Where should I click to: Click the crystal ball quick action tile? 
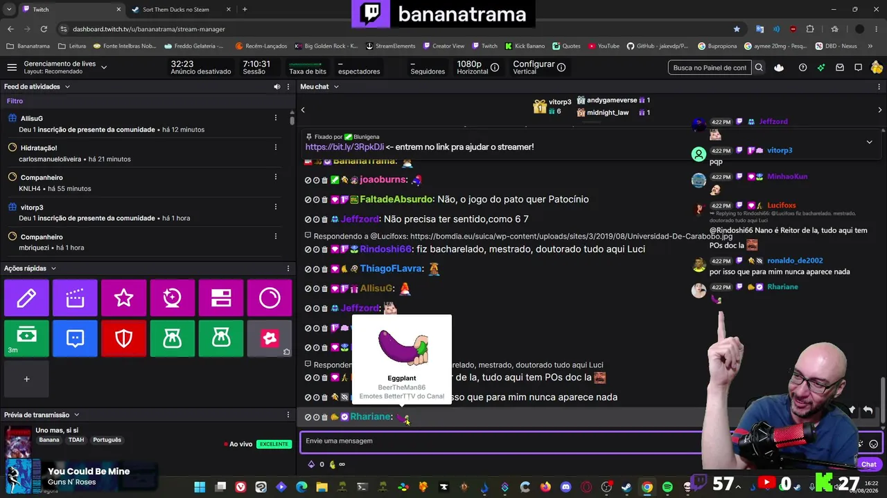pos(173,298)
